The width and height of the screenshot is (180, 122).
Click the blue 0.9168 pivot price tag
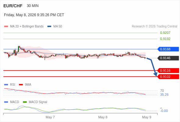click(x=168, y=49)
